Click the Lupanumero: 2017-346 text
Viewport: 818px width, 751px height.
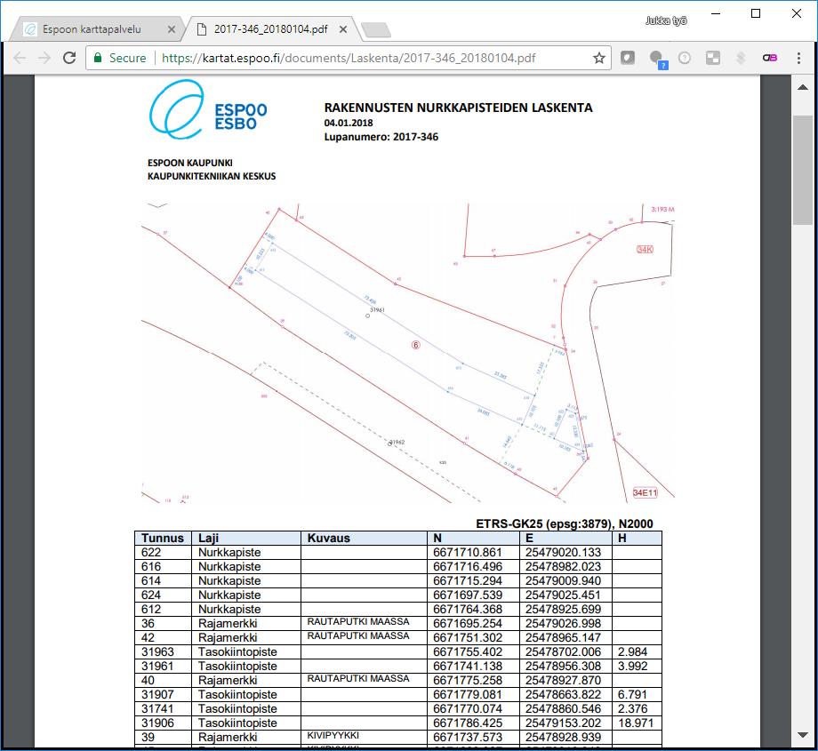click(x=381, y=137)
